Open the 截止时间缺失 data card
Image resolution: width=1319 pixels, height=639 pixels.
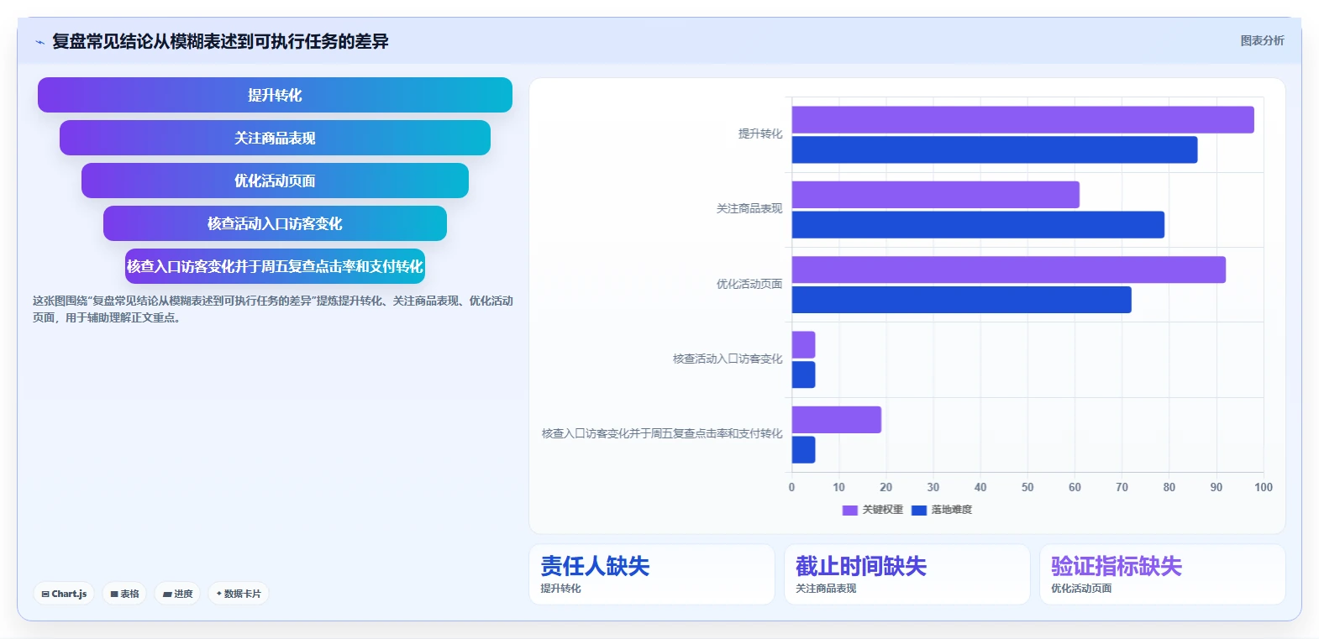tap(907, 574)
